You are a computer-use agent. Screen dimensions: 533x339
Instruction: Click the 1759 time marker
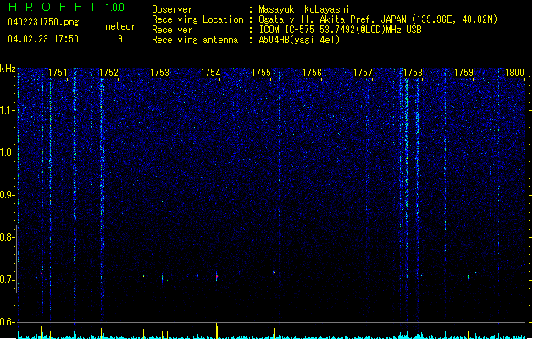(x=464, y=73)
